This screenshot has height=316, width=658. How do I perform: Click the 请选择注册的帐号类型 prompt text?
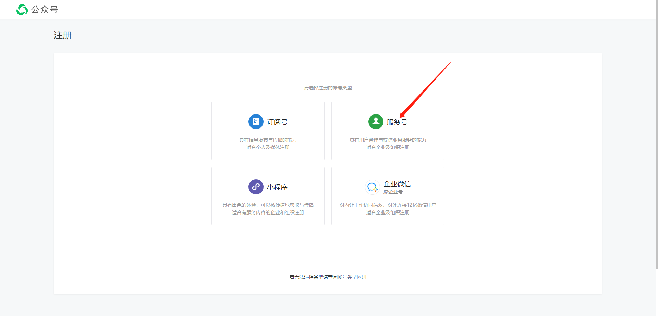tap(328, 88)
